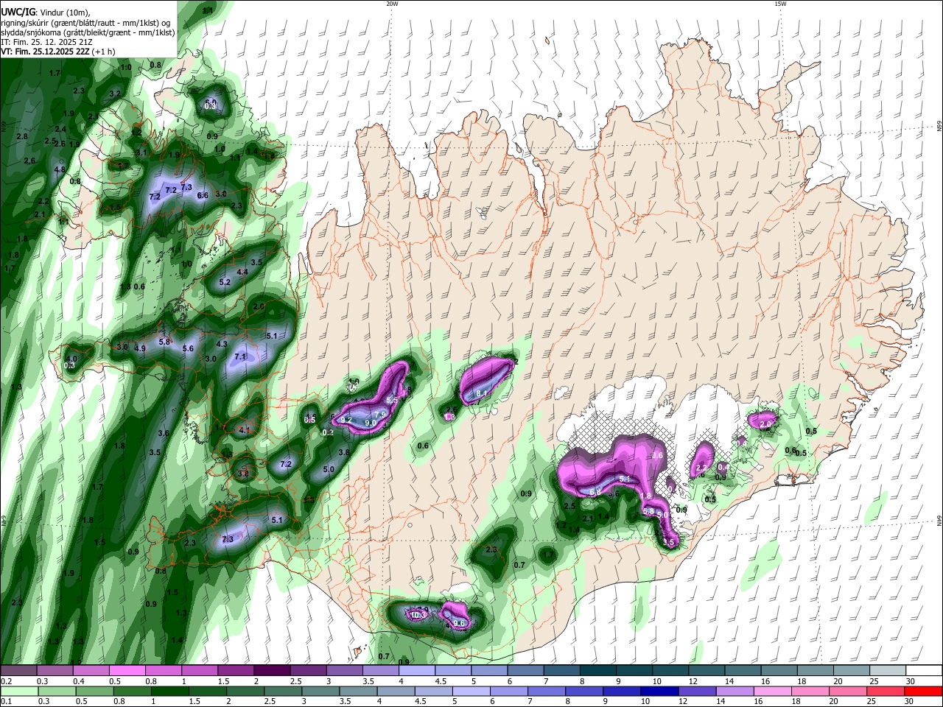This screenshot has width=943, height=707.
Task: Click the '0.1' label starting the lower legend
Action: point(6,702)
